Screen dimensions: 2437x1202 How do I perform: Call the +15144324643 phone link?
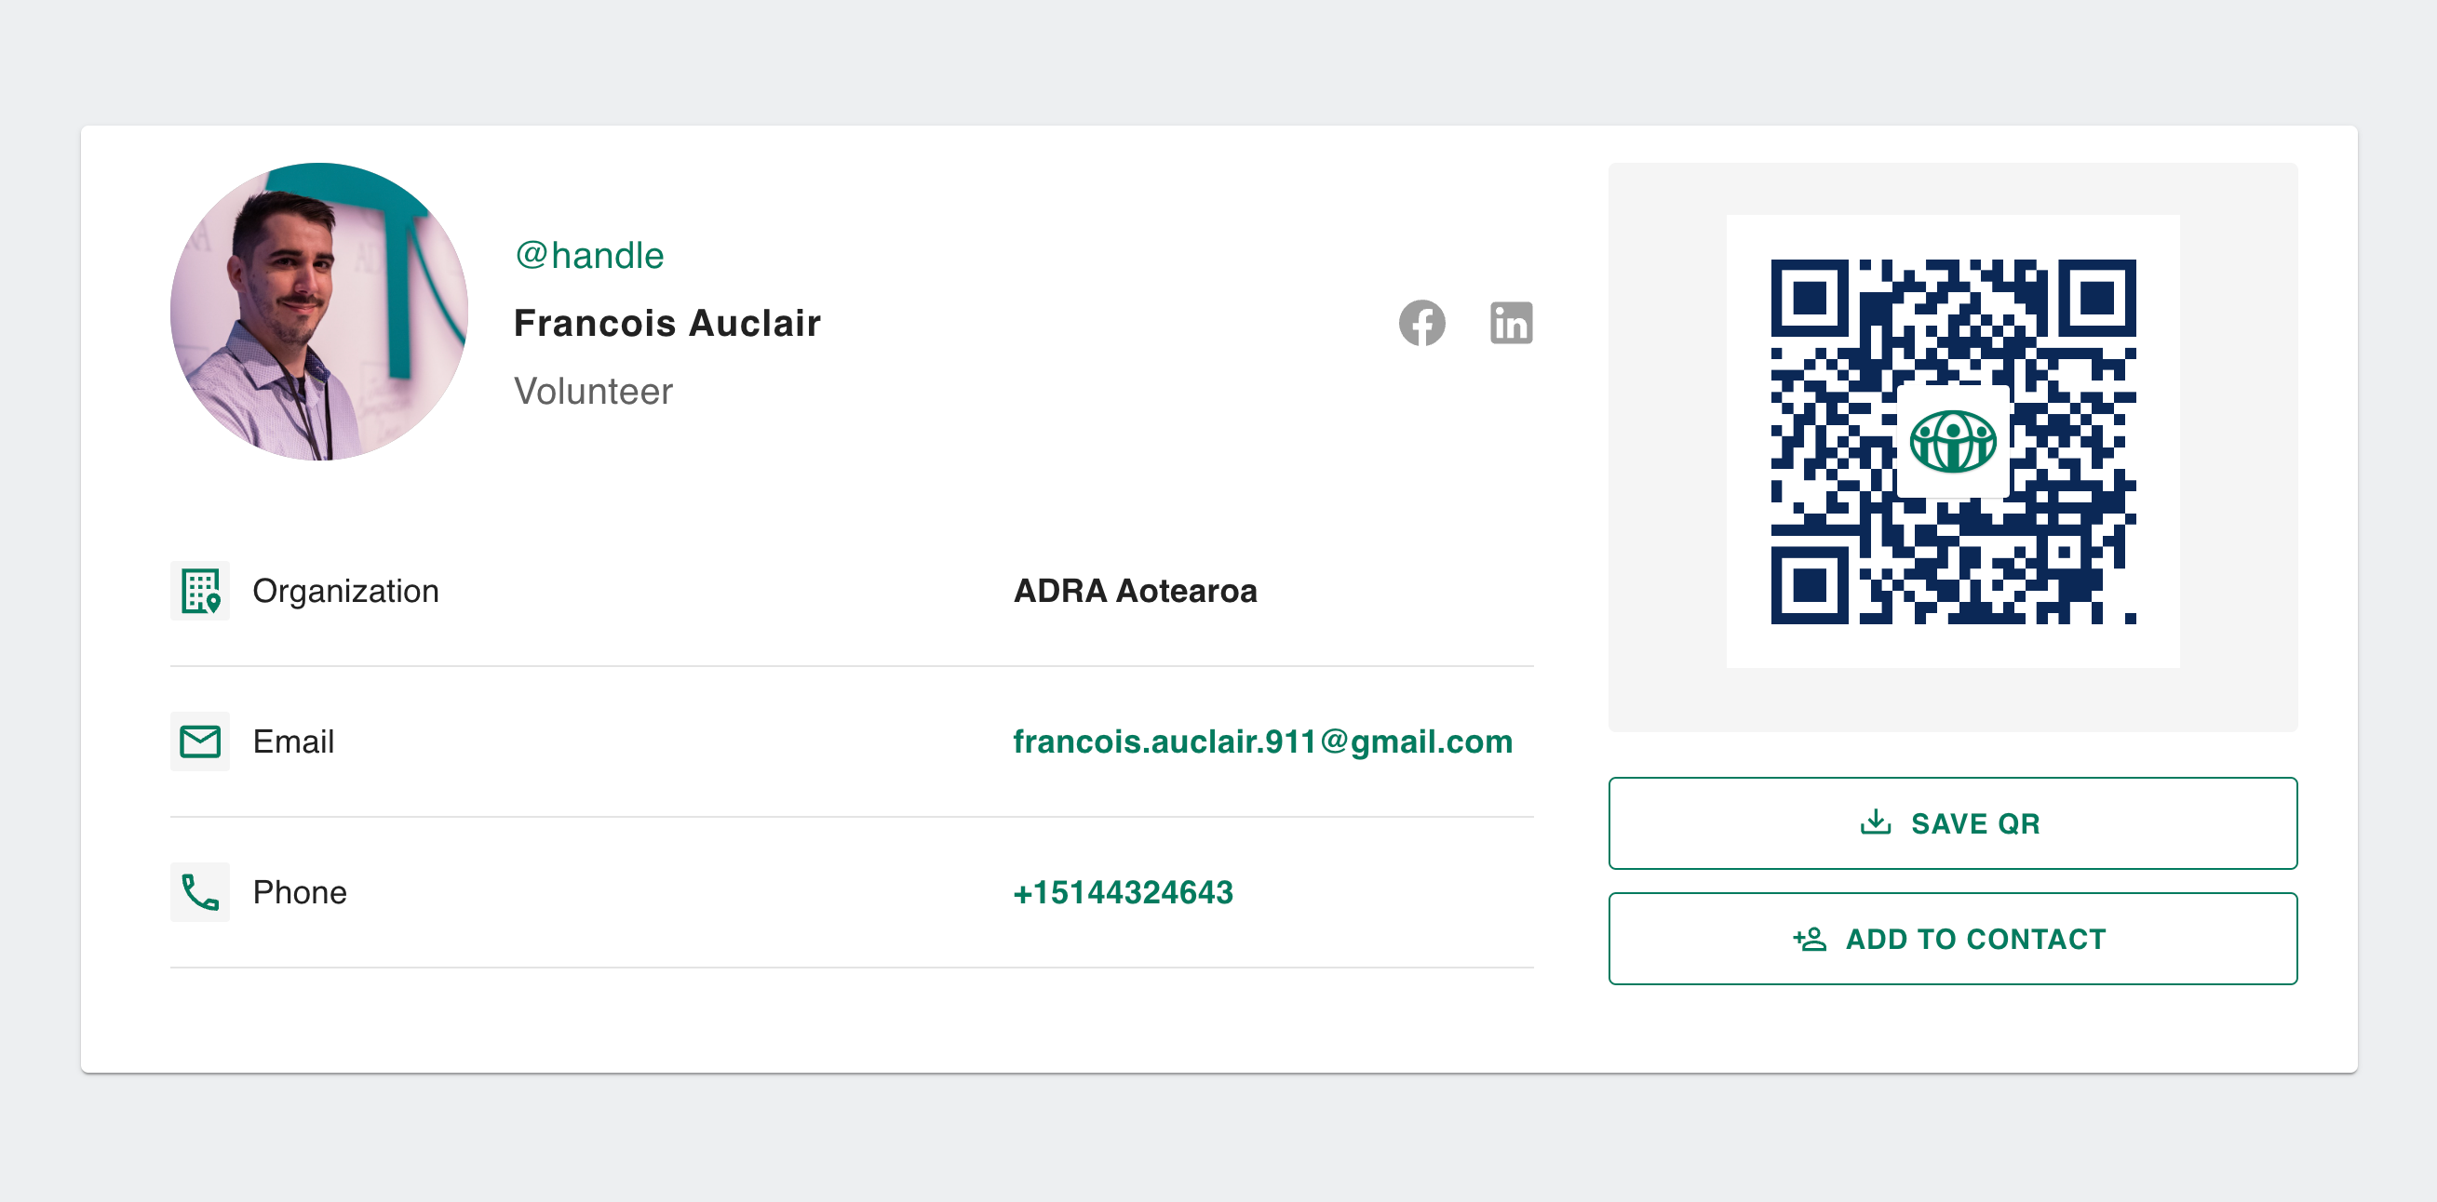pos(1123,892)
